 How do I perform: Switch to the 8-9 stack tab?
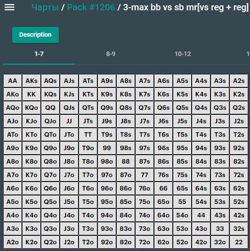tap(111, 54)
